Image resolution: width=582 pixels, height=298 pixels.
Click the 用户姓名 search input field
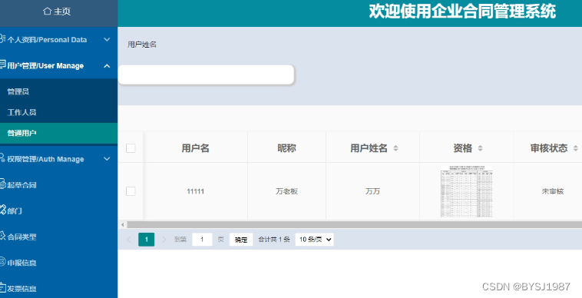(x=206, y=74)
